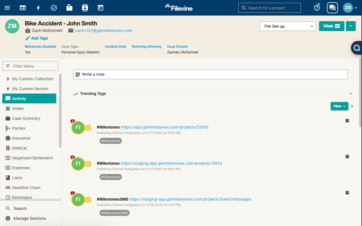Open the File Set-up phase dropdown
The height and width of the screenshot is (226, 362).
(288, 26)
